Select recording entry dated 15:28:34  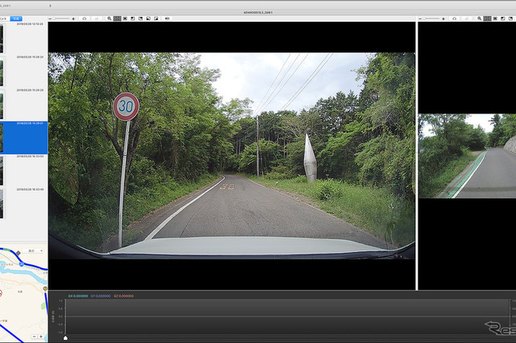(23, 71)
